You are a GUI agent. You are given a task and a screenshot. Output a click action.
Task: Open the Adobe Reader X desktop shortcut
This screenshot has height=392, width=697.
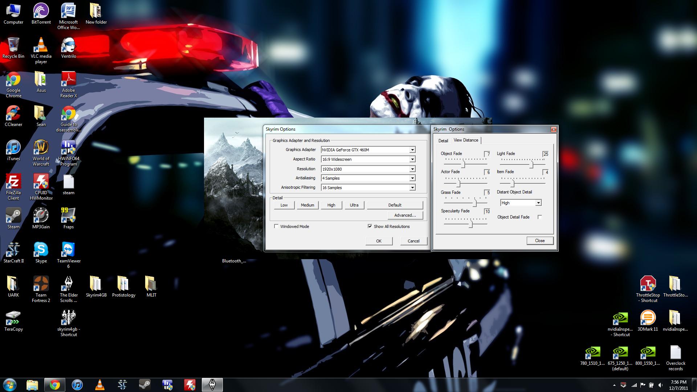[69, 85]
